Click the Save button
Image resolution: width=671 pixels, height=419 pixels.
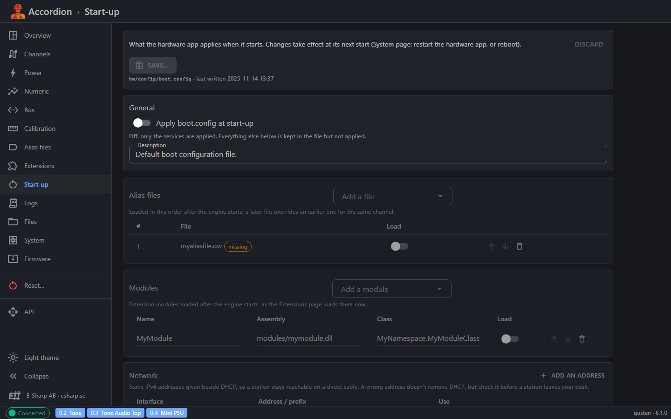coord(153,65)
